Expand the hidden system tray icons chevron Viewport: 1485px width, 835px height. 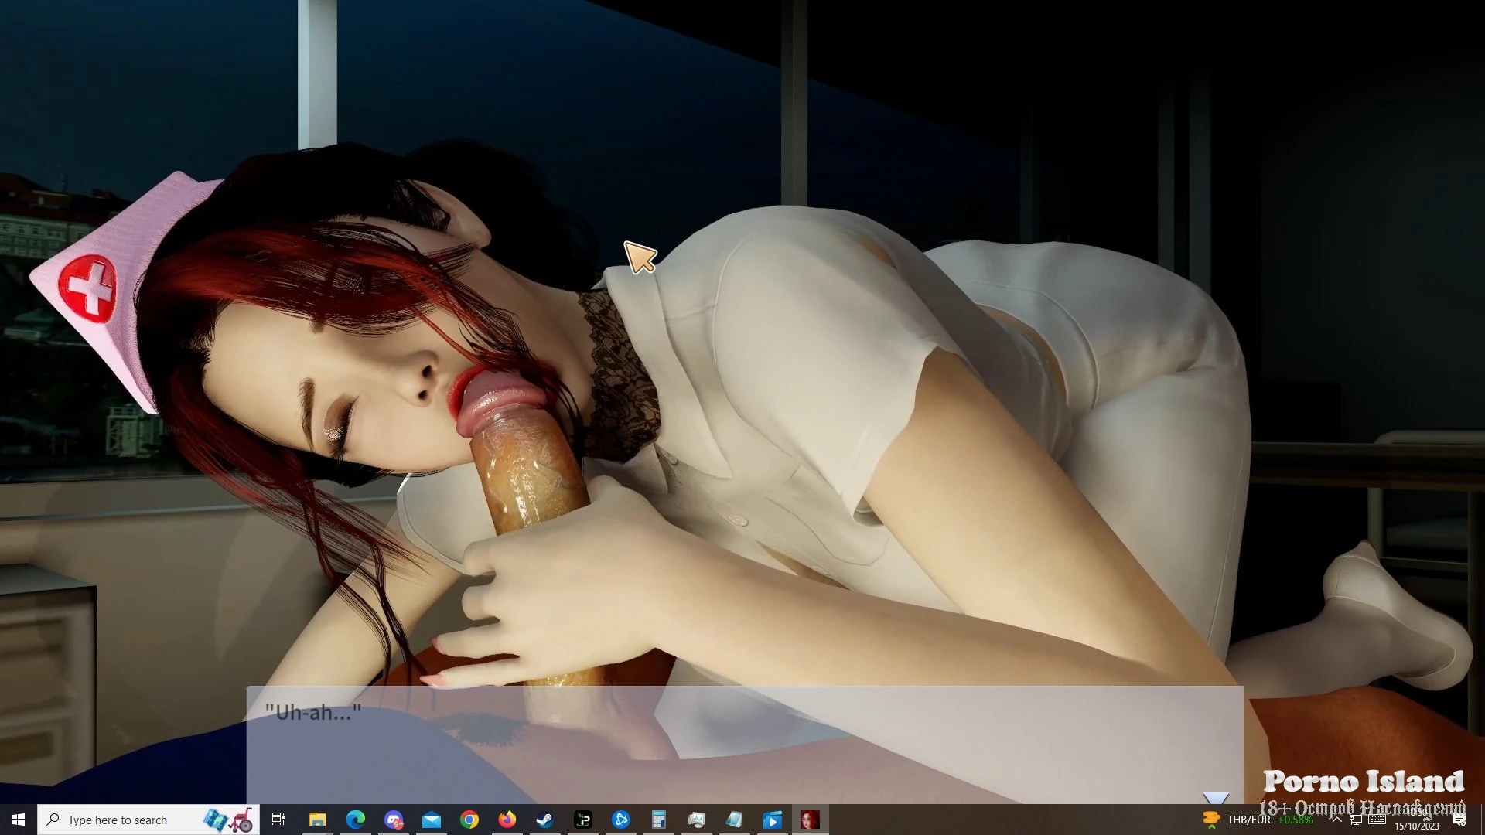(x=1336, y=820)
